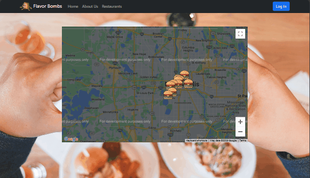
Task: Click the Plymouth label on the map
Action: point(115,68)
